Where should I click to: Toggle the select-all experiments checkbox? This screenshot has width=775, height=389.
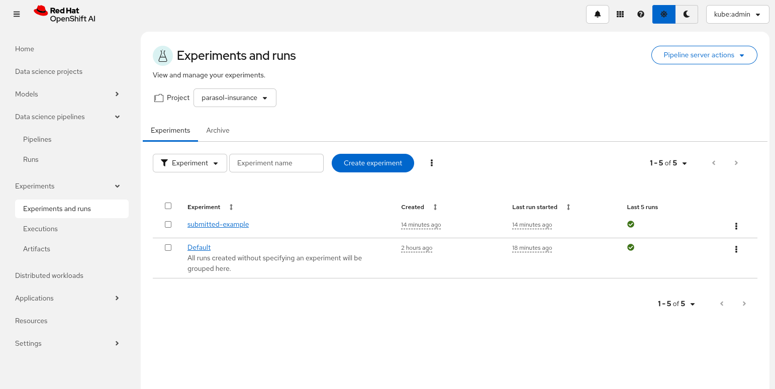point(168,206)
